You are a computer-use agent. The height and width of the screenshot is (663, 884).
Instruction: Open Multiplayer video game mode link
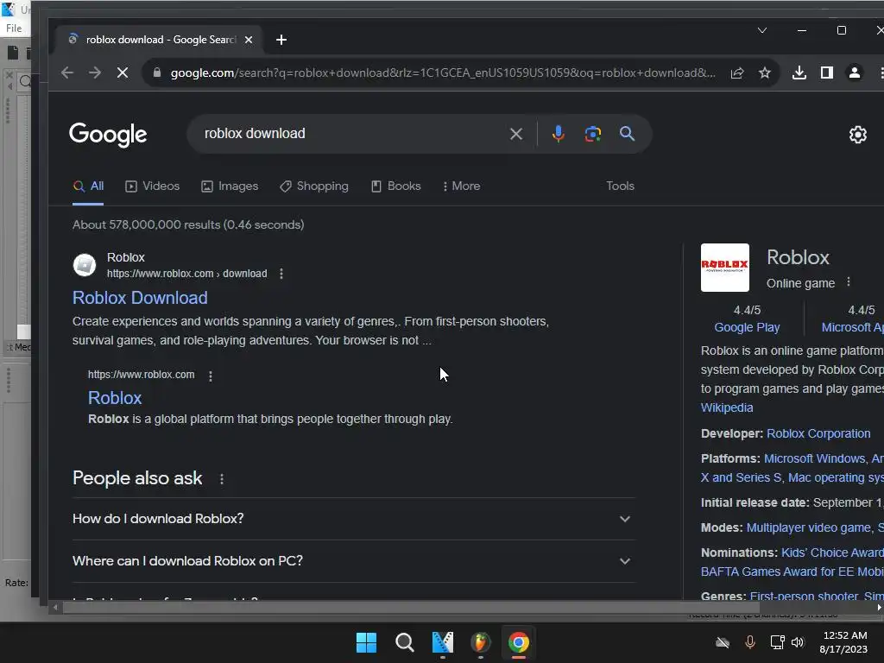(808, 527)
